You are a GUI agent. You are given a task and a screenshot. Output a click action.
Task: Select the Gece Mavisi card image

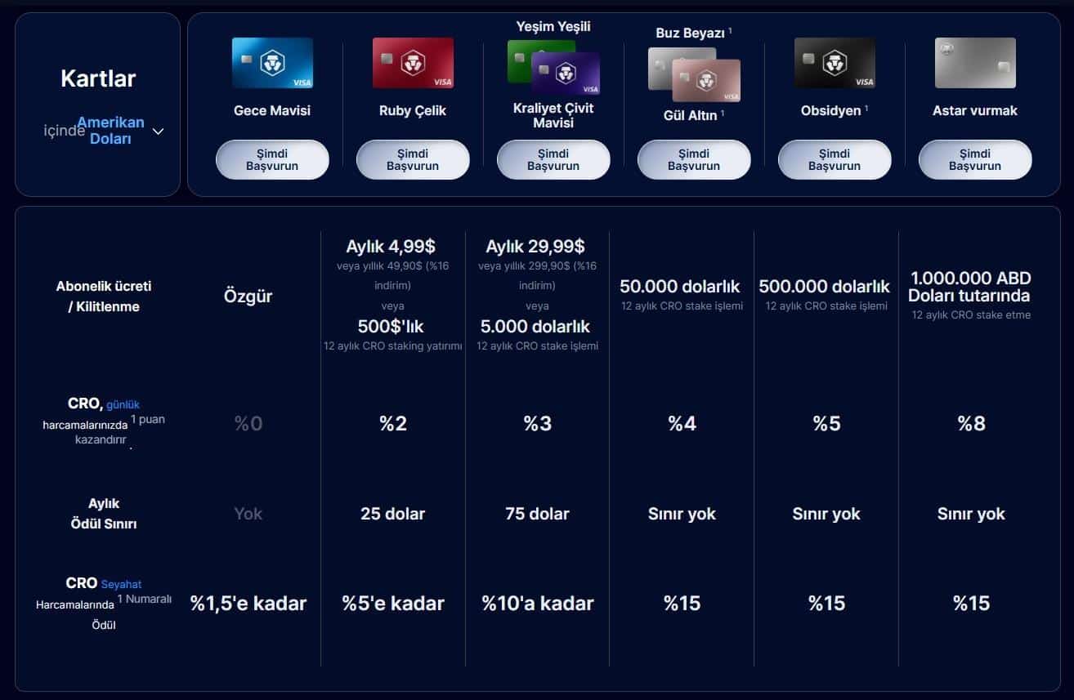coord(272,63)
